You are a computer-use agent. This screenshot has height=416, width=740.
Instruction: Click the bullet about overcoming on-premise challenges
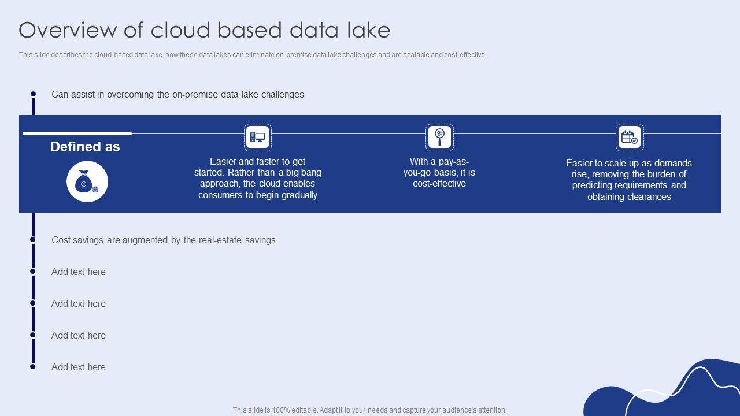(x=177, y=94)
